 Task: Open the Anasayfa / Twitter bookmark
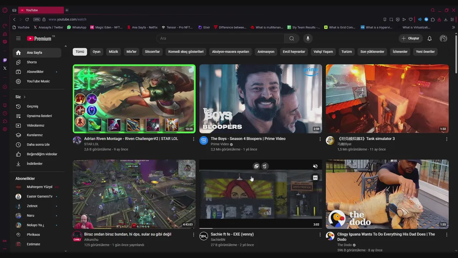point(48,27)
